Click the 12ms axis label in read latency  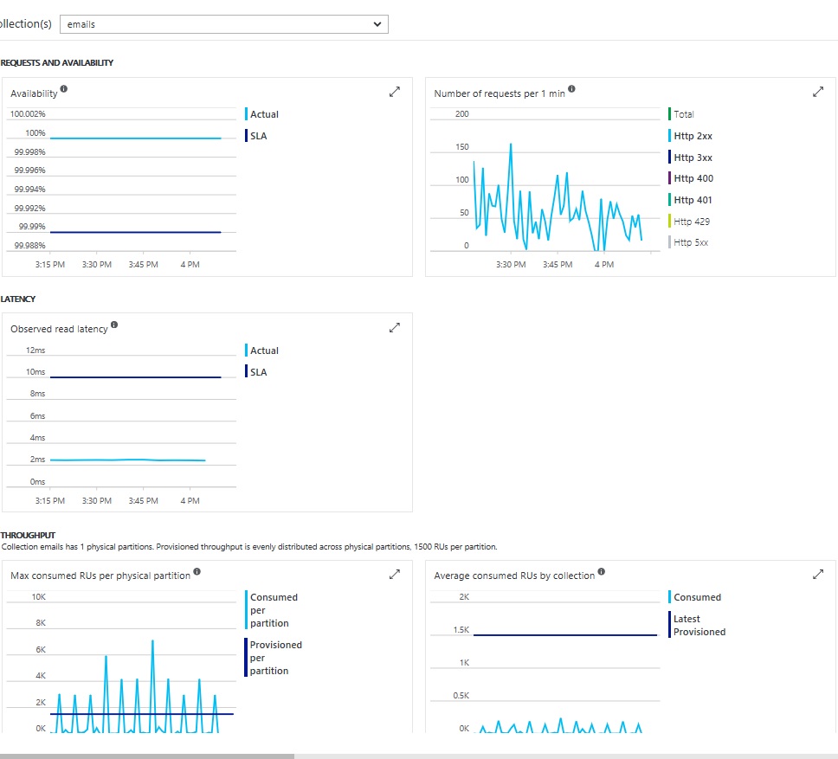[35, 350]
